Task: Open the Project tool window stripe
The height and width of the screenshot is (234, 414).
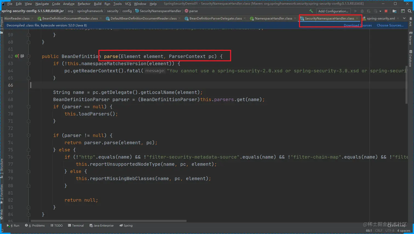Action: [2, 25]
